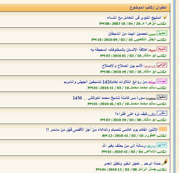
Task: Sort threads by كاتب الموضوع header link
Action: 141,8
